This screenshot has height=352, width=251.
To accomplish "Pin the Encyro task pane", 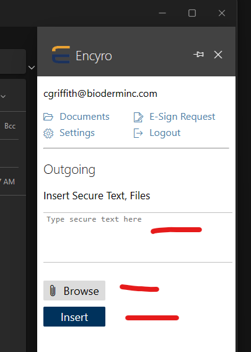I will tap(198, 55).
